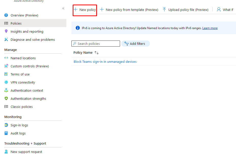Click the New support request person icon

[6, 152]
